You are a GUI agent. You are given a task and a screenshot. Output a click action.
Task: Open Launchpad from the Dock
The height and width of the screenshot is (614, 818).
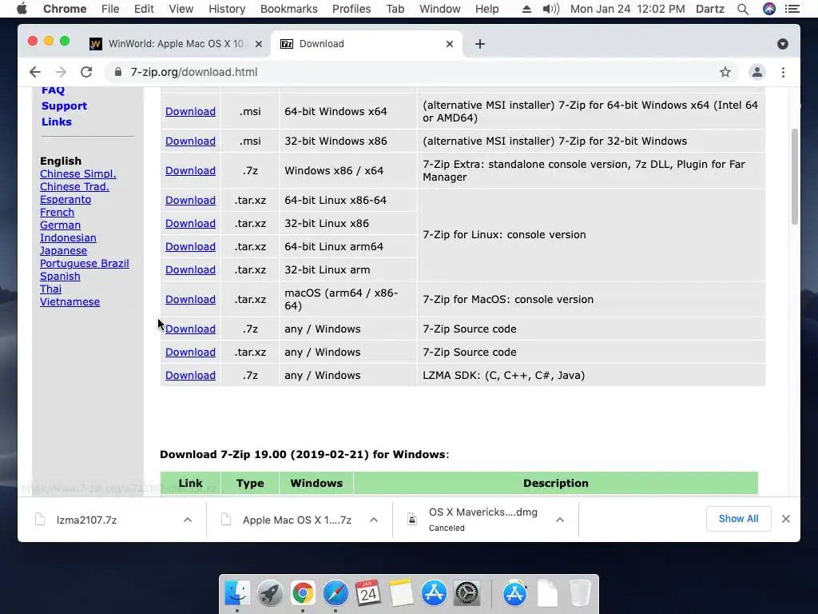(270, 593)
